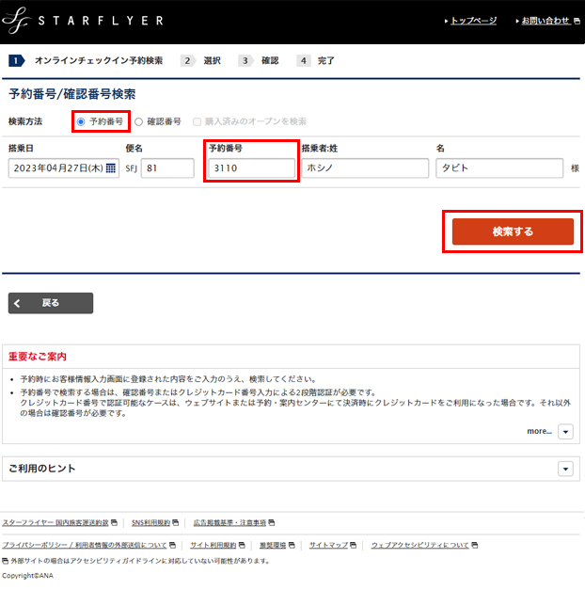The height and width of the screenshot is (590, 585).
Task: Expand the 重要なご案内 more dropdown arrow
Action: (565, 431)
